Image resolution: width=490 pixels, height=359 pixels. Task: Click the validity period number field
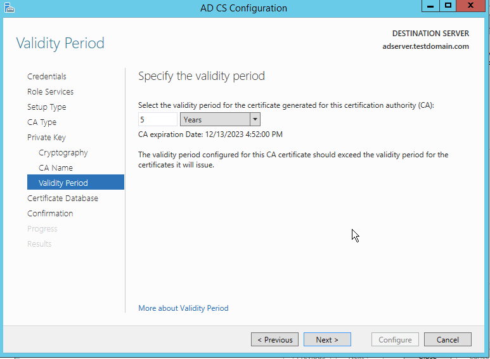pyautogui.click(x=157, y=119)
